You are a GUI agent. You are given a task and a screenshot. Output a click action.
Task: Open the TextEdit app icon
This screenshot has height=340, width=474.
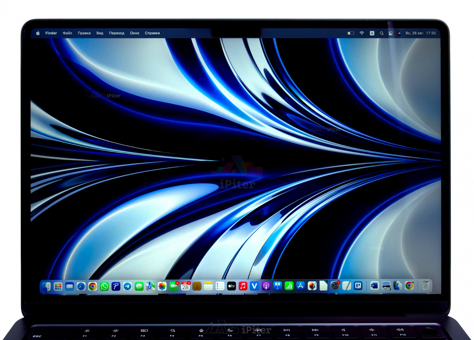[x=347, y=286]
